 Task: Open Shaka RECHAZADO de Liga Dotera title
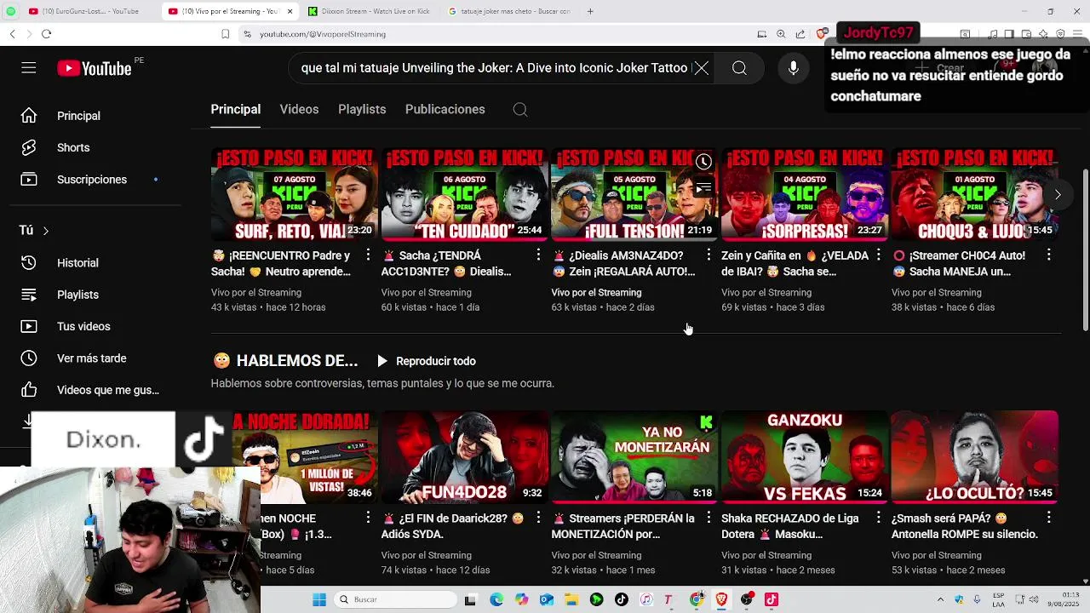click(789, 526)
